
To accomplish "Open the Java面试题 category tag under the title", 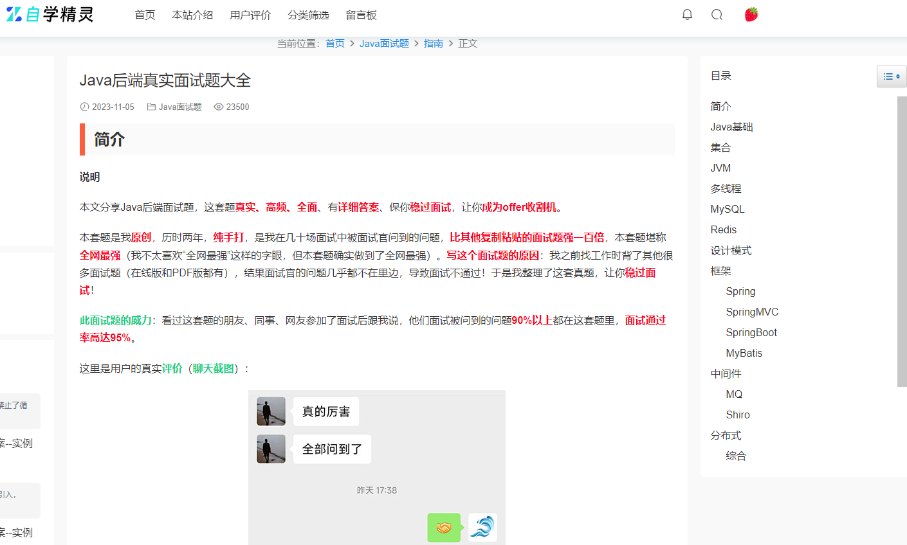I will (180, 107).
